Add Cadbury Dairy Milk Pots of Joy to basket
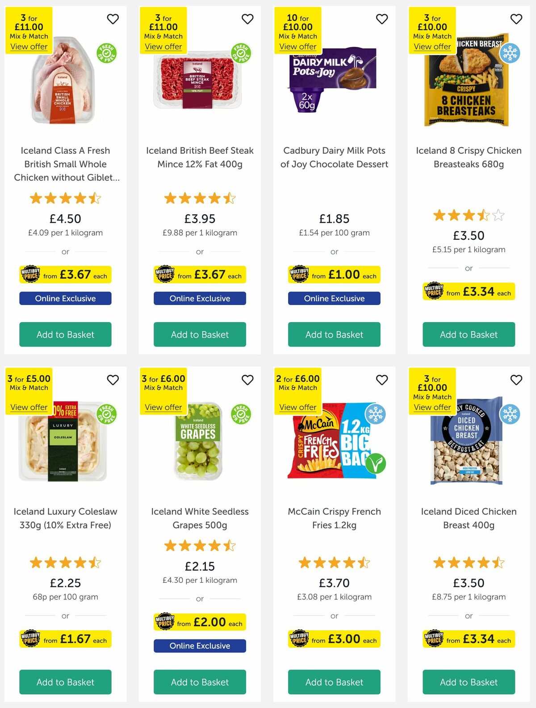This screenshot has width=536, height=708. (x=334, y=334)
